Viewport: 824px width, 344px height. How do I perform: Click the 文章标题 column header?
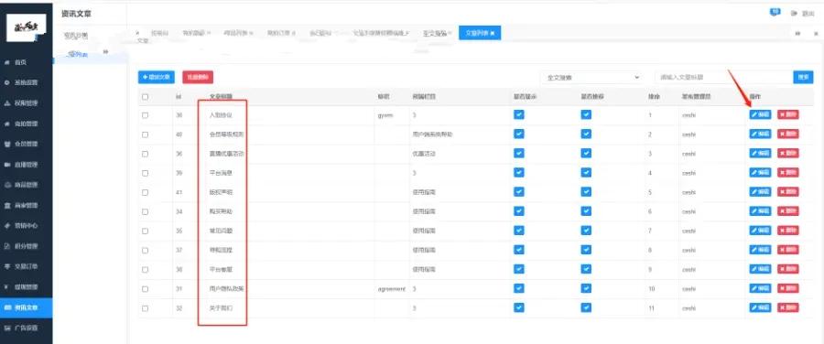pyautogui.click(x=221, y=97)
